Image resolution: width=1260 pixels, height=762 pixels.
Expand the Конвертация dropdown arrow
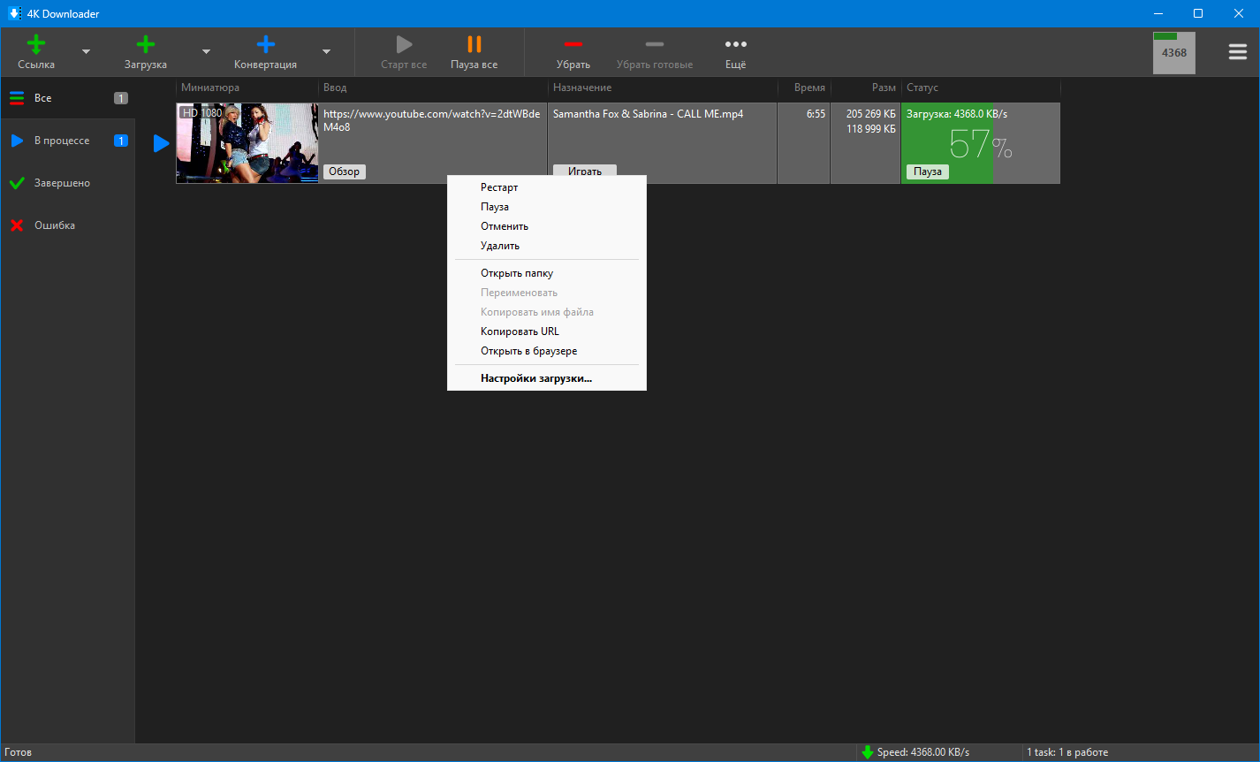pyautogui.click(x=326, y=52)
